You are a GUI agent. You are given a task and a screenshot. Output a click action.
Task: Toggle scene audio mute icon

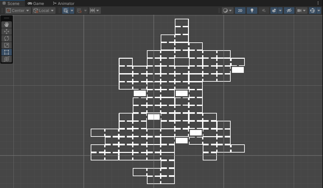264,10
